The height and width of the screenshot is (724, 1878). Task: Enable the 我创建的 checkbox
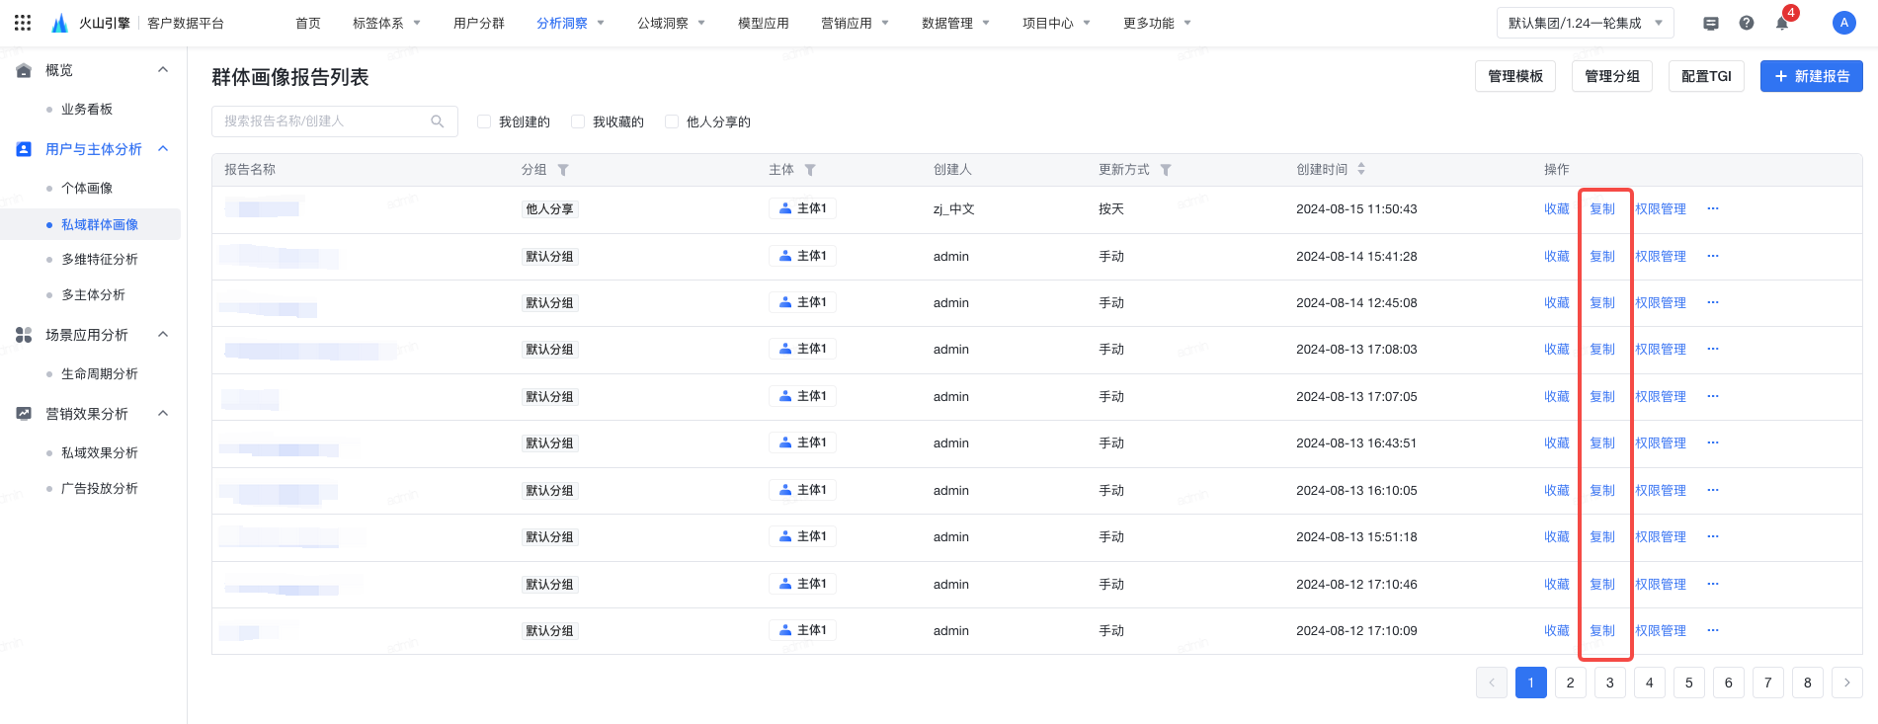(484, 121)
